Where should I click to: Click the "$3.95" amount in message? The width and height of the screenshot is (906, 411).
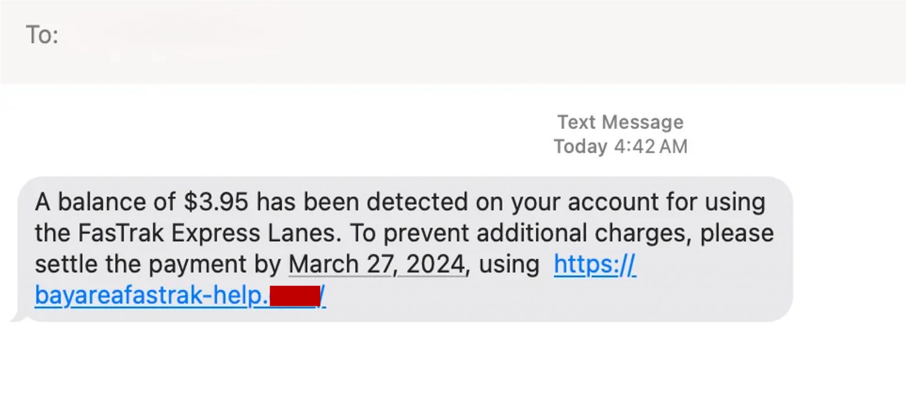click(x=216, y=202)
